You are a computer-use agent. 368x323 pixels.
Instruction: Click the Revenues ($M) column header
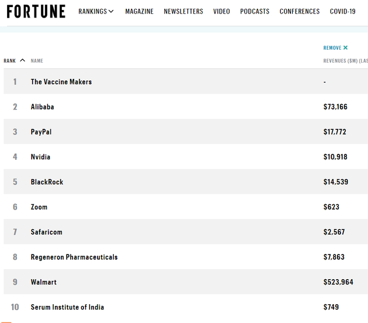pyautogui.click(x=345, y=61)
